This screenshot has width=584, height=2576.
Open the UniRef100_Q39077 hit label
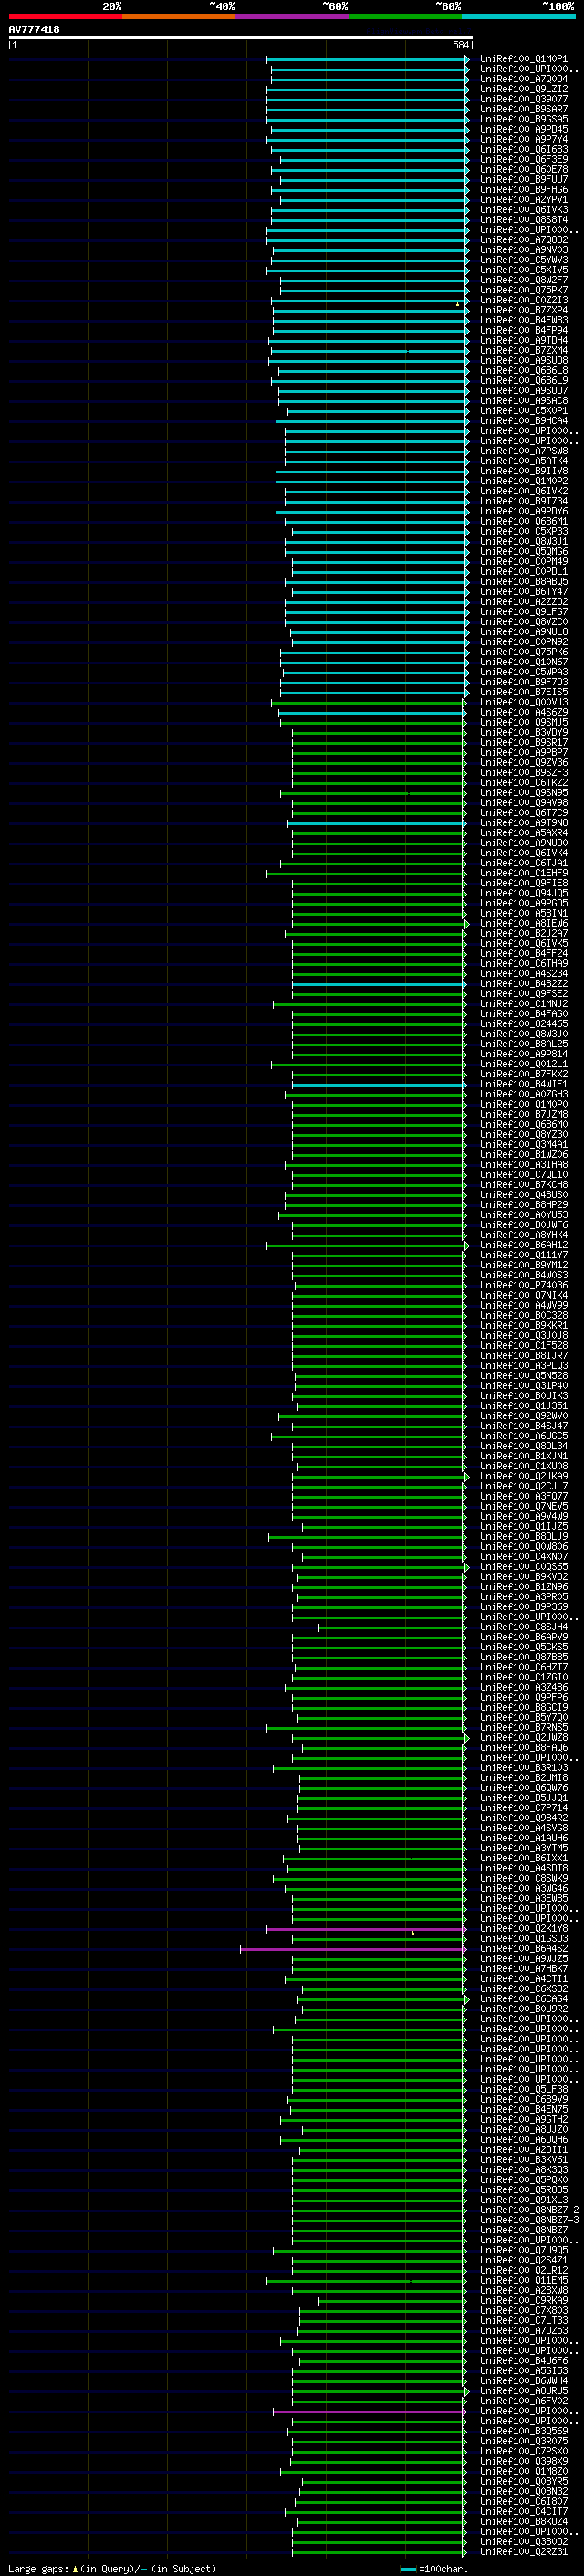click(x=524, y=99)
